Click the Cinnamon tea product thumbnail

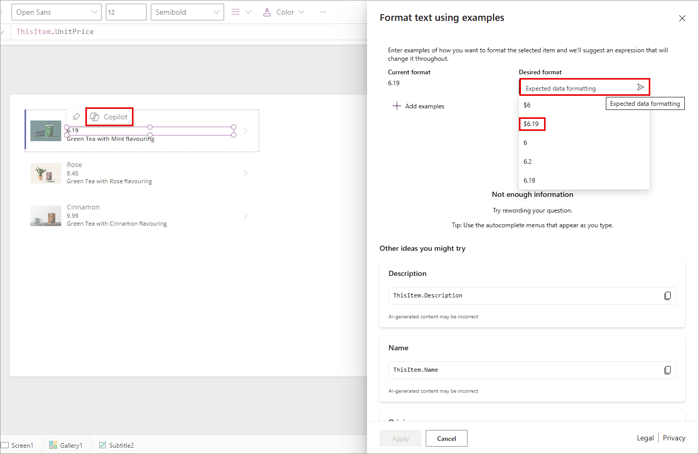coord(46,216)
